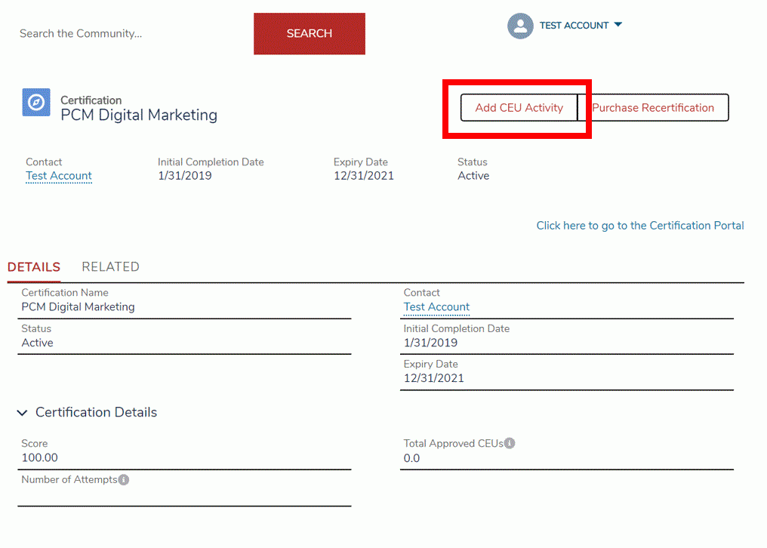The height and width of the screenshot is (548, 767).
Task: Click the Purchase Recertification button
Action: click(x=653, y=108)
